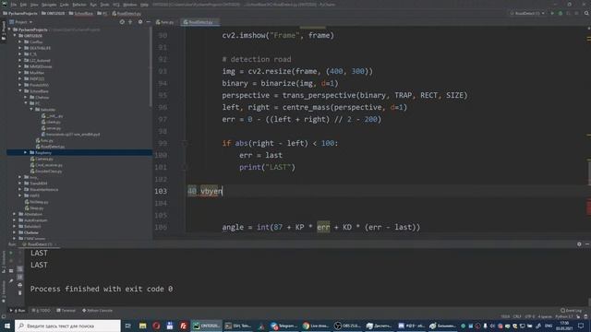Switch to Telegram in taskbar
The height and width of the screenshot is (332, 591).
coord(284,326)
